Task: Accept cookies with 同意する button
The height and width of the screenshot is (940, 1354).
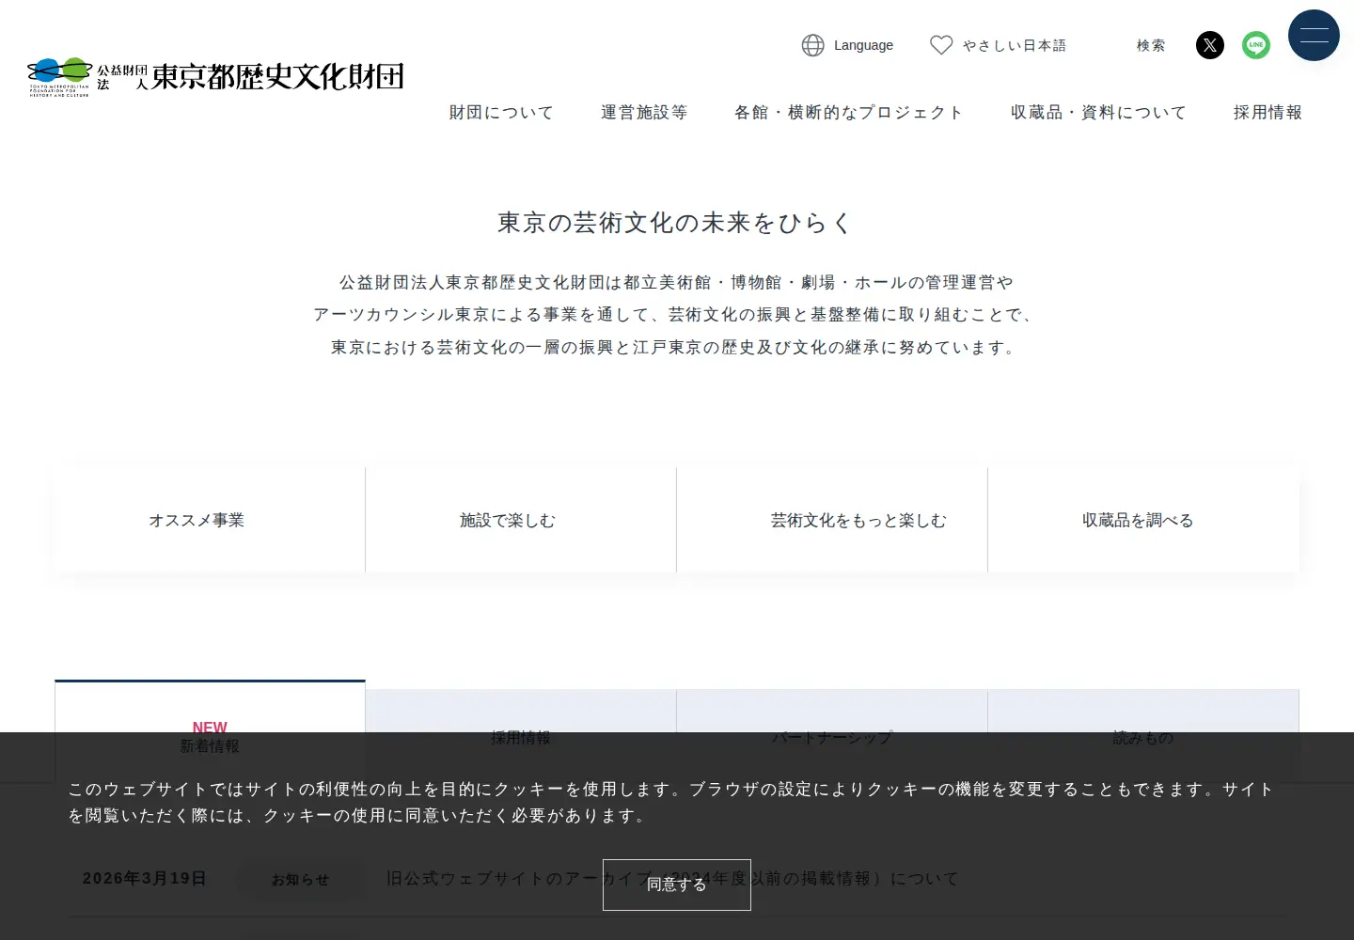Action: click(677, 885)
